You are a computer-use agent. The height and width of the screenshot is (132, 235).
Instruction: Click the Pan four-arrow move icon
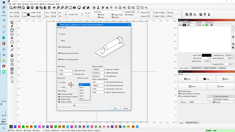[x=54, y=7]
